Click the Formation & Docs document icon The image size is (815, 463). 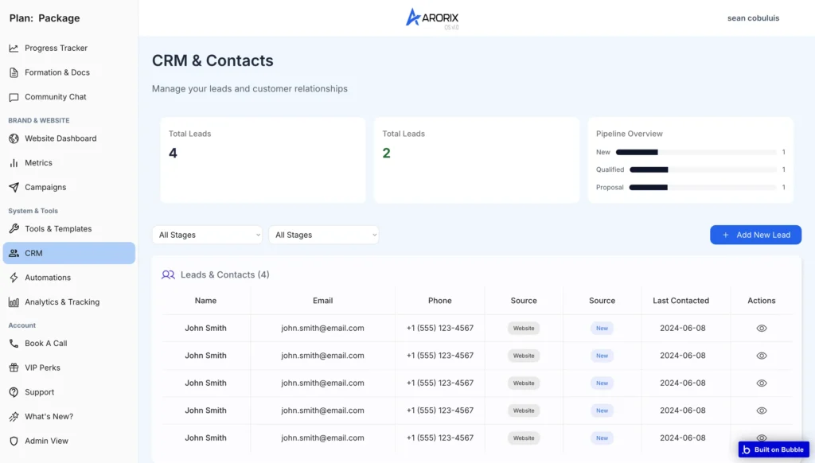[x=14, y=72]
